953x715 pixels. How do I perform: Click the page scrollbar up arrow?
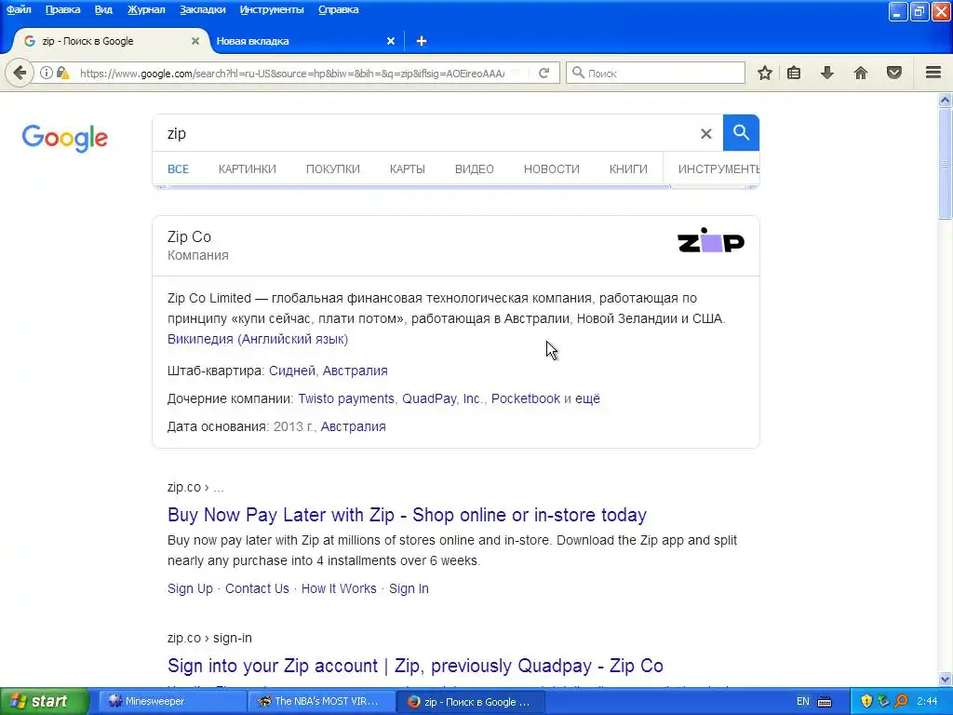[x=946, y=101]
